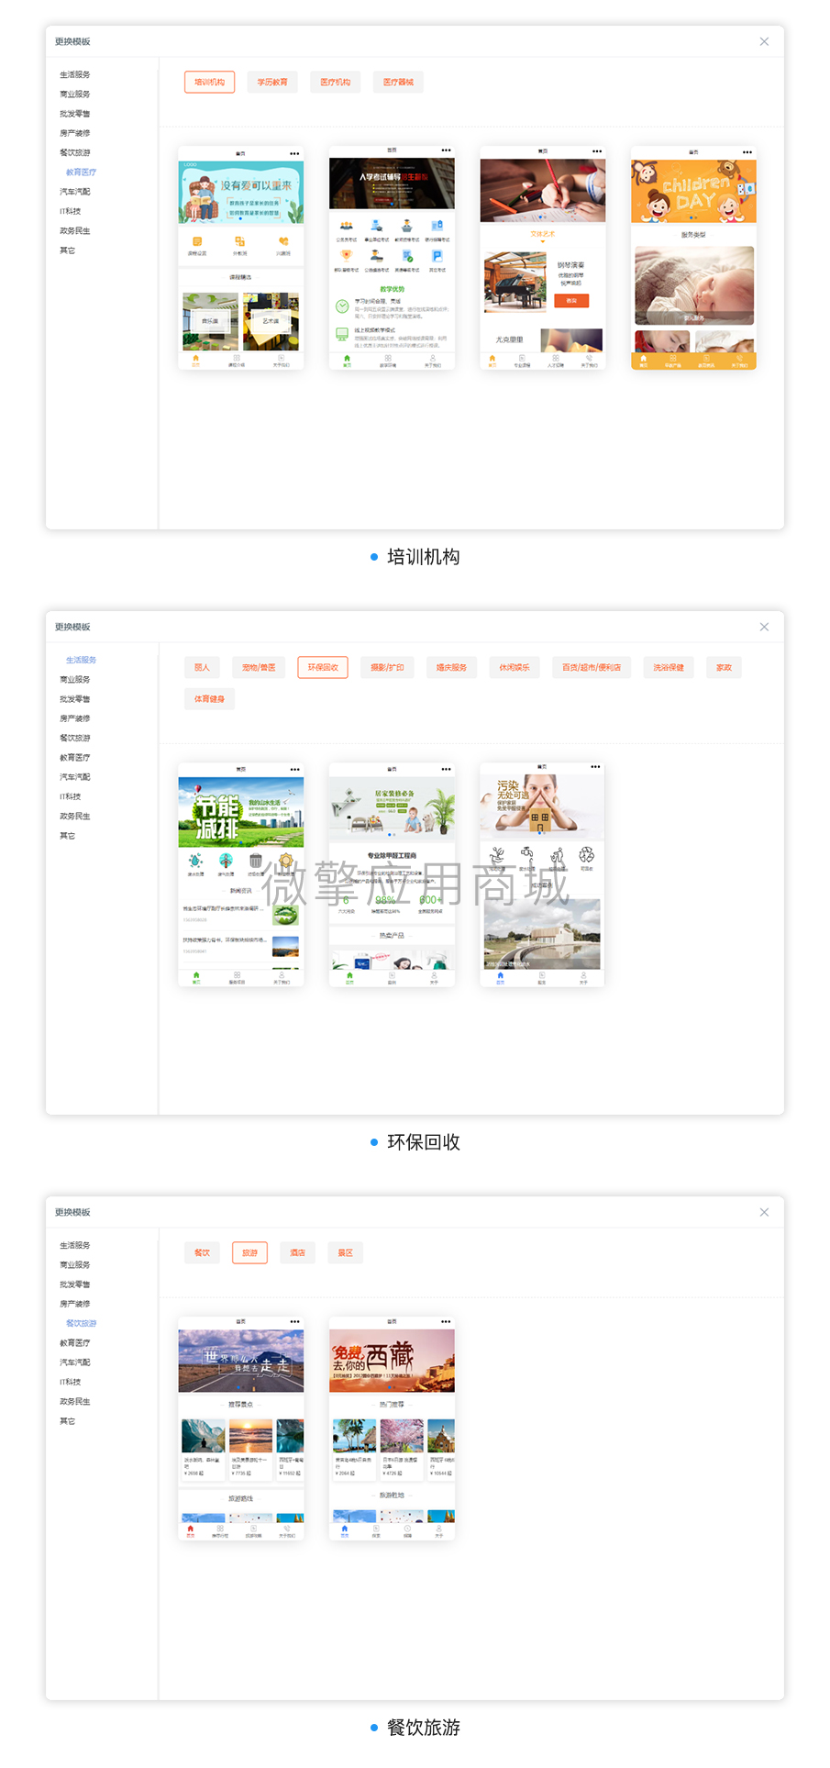
Task: Pick the 百货/超市/便利店 subcategory
Action: tap(592, 668)
